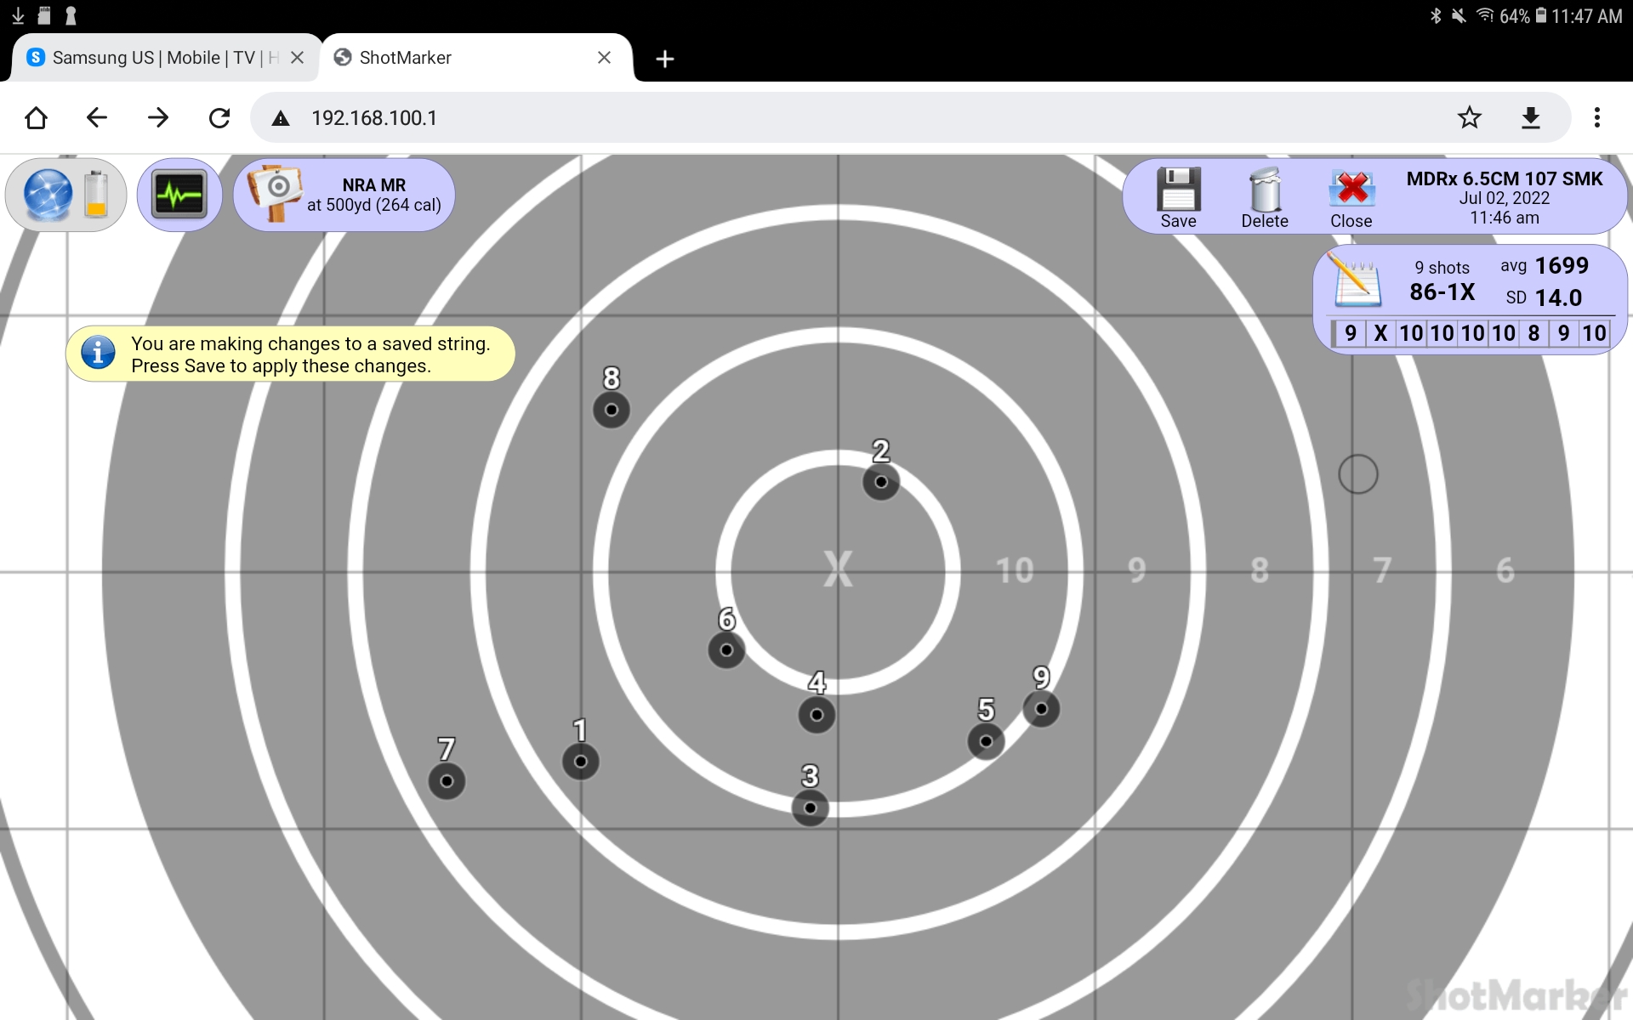This screenshot has width=1633, height=1020.
Task: Select shot marker number 7
Action: click(447, 781)
